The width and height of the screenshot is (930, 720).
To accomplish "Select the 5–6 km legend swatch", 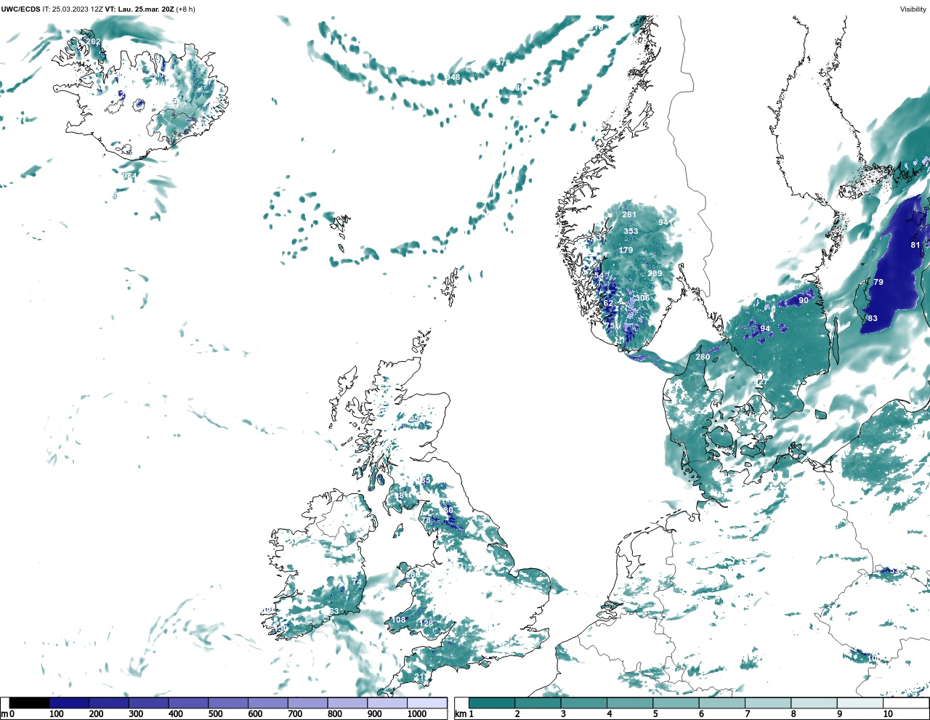I will [675, 703].
